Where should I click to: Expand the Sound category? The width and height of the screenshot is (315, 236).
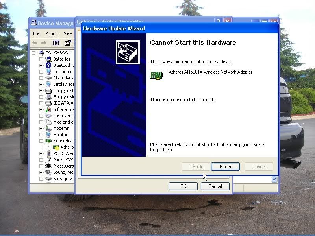tap(41, 172)
